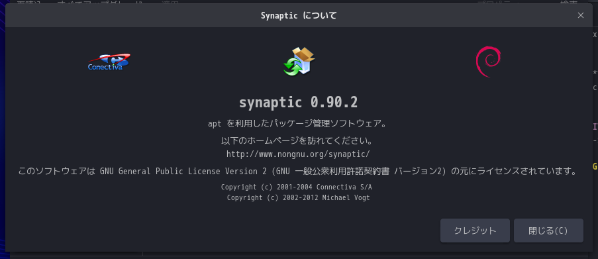Click the 以下のホームページを訪れてください line

point(298,140)
